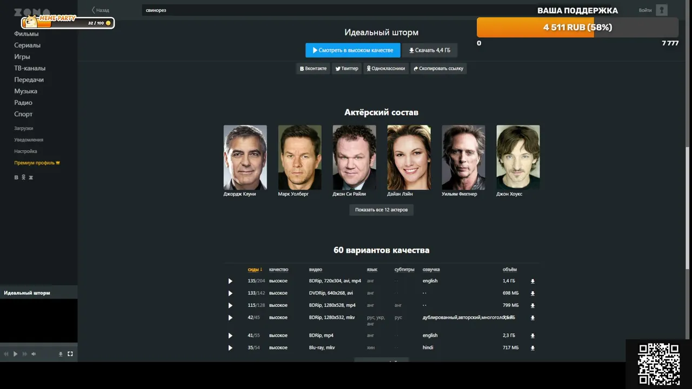692x389 pixels.
Task: Share via Твиттер button
Action: 347,69
